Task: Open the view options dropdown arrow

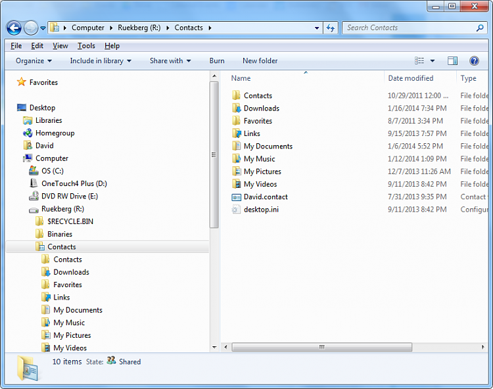Action: (433, 60)
